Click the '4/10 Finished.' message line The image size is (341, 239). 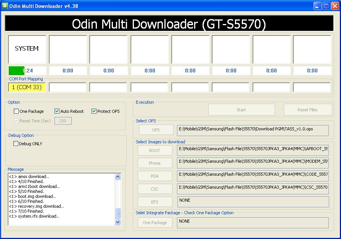point(26,181)
